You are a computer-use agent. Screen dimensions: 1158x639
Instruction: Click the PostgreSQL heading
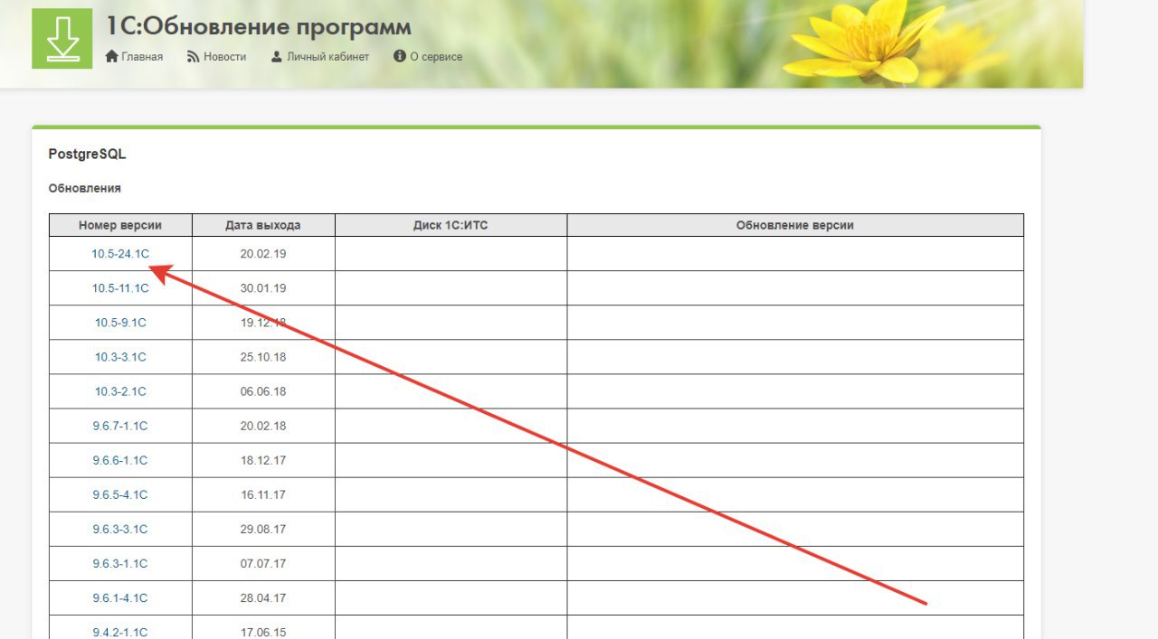87,155
